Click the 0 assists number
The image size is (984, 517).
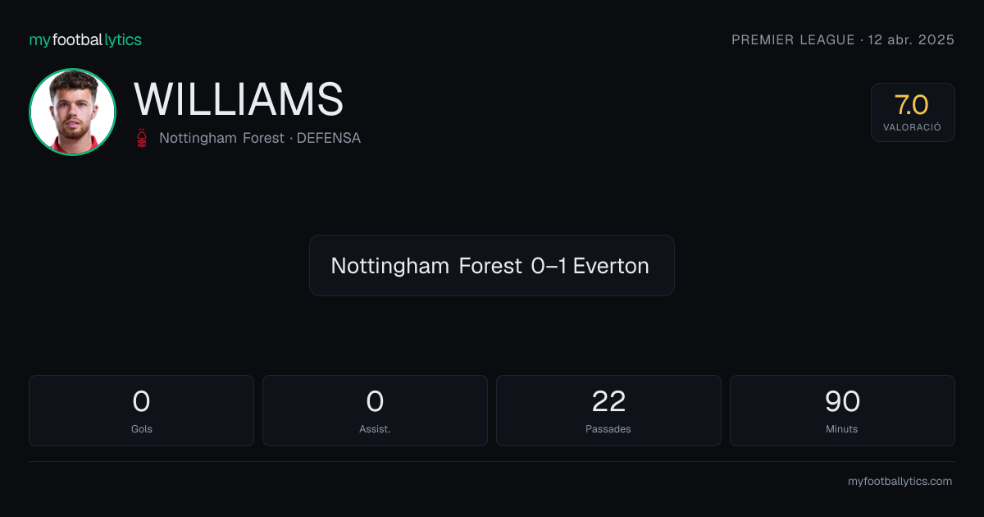[375, 401]
